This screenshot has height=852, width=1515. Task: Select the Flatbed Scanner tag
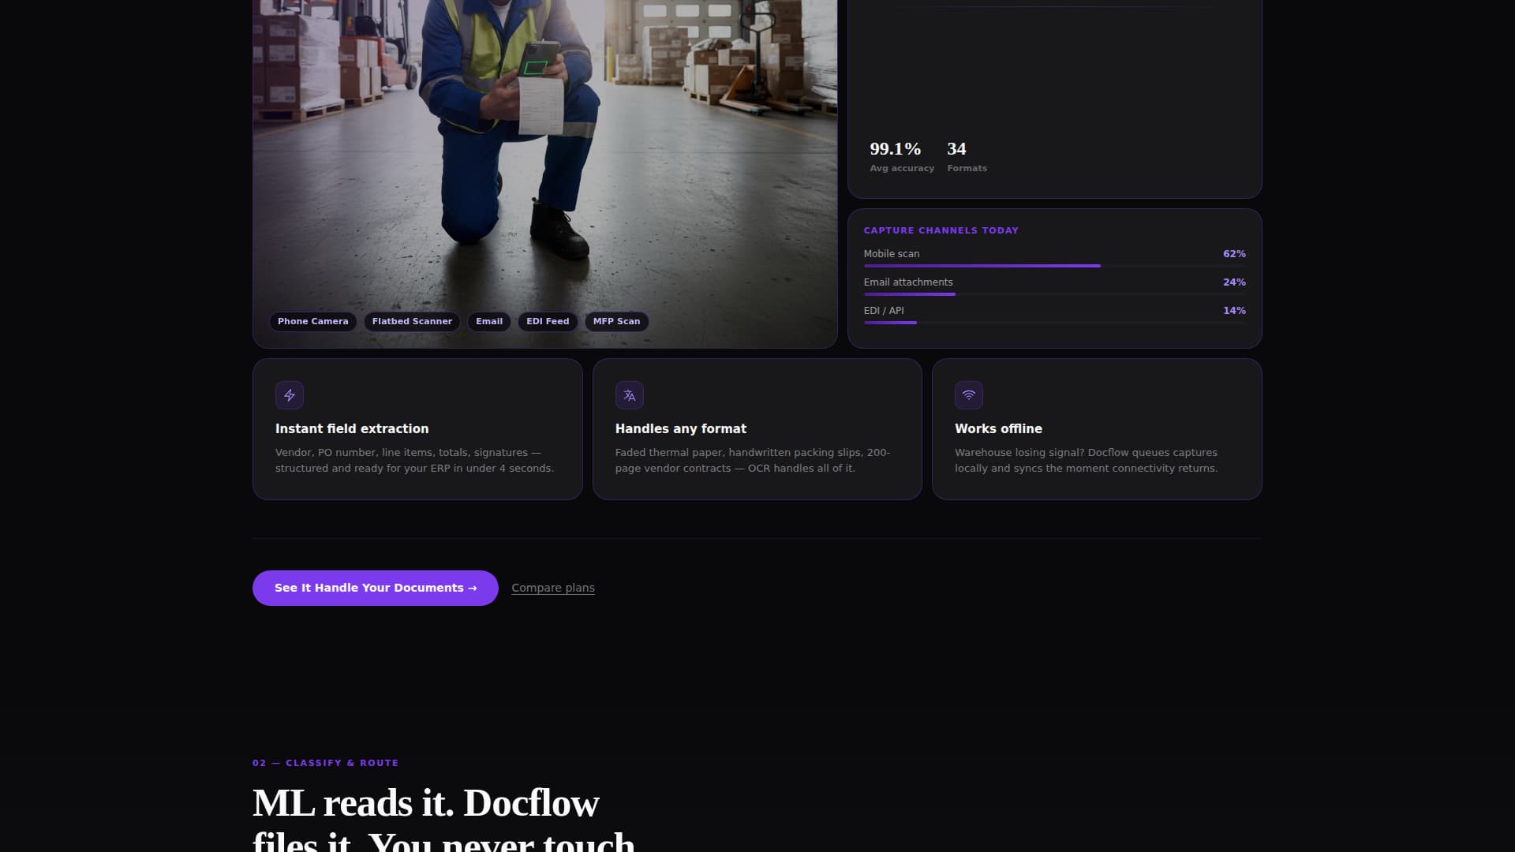click(x=412, y=321)
